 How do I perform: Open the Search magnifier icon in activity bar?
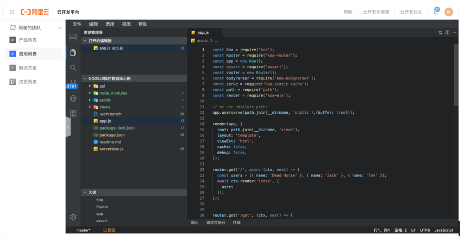pos(73,68)
